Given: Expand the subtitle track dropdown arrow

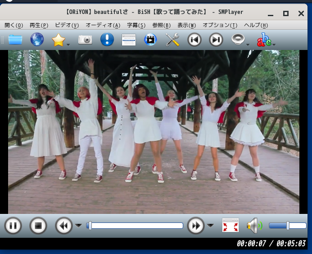Looking at the screenshot, I should (274, 45).
